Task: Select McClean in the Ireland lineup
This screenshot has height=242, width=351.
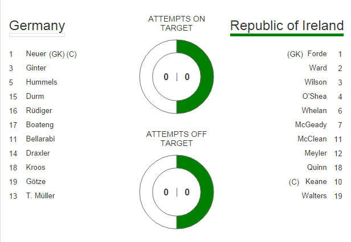Action: pos(312,139)
